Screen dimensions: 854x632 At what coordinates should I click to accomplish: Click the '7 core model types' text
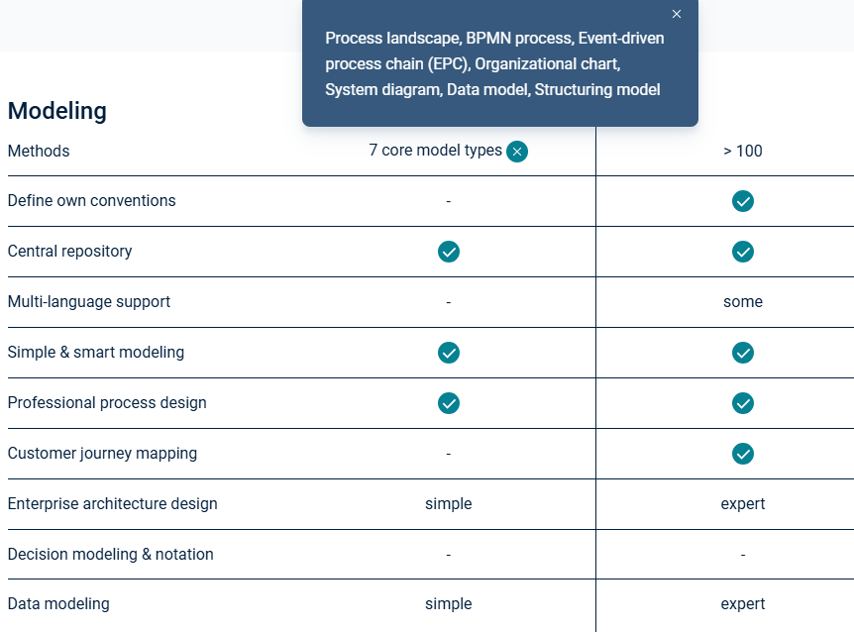(x=435, y=151)
